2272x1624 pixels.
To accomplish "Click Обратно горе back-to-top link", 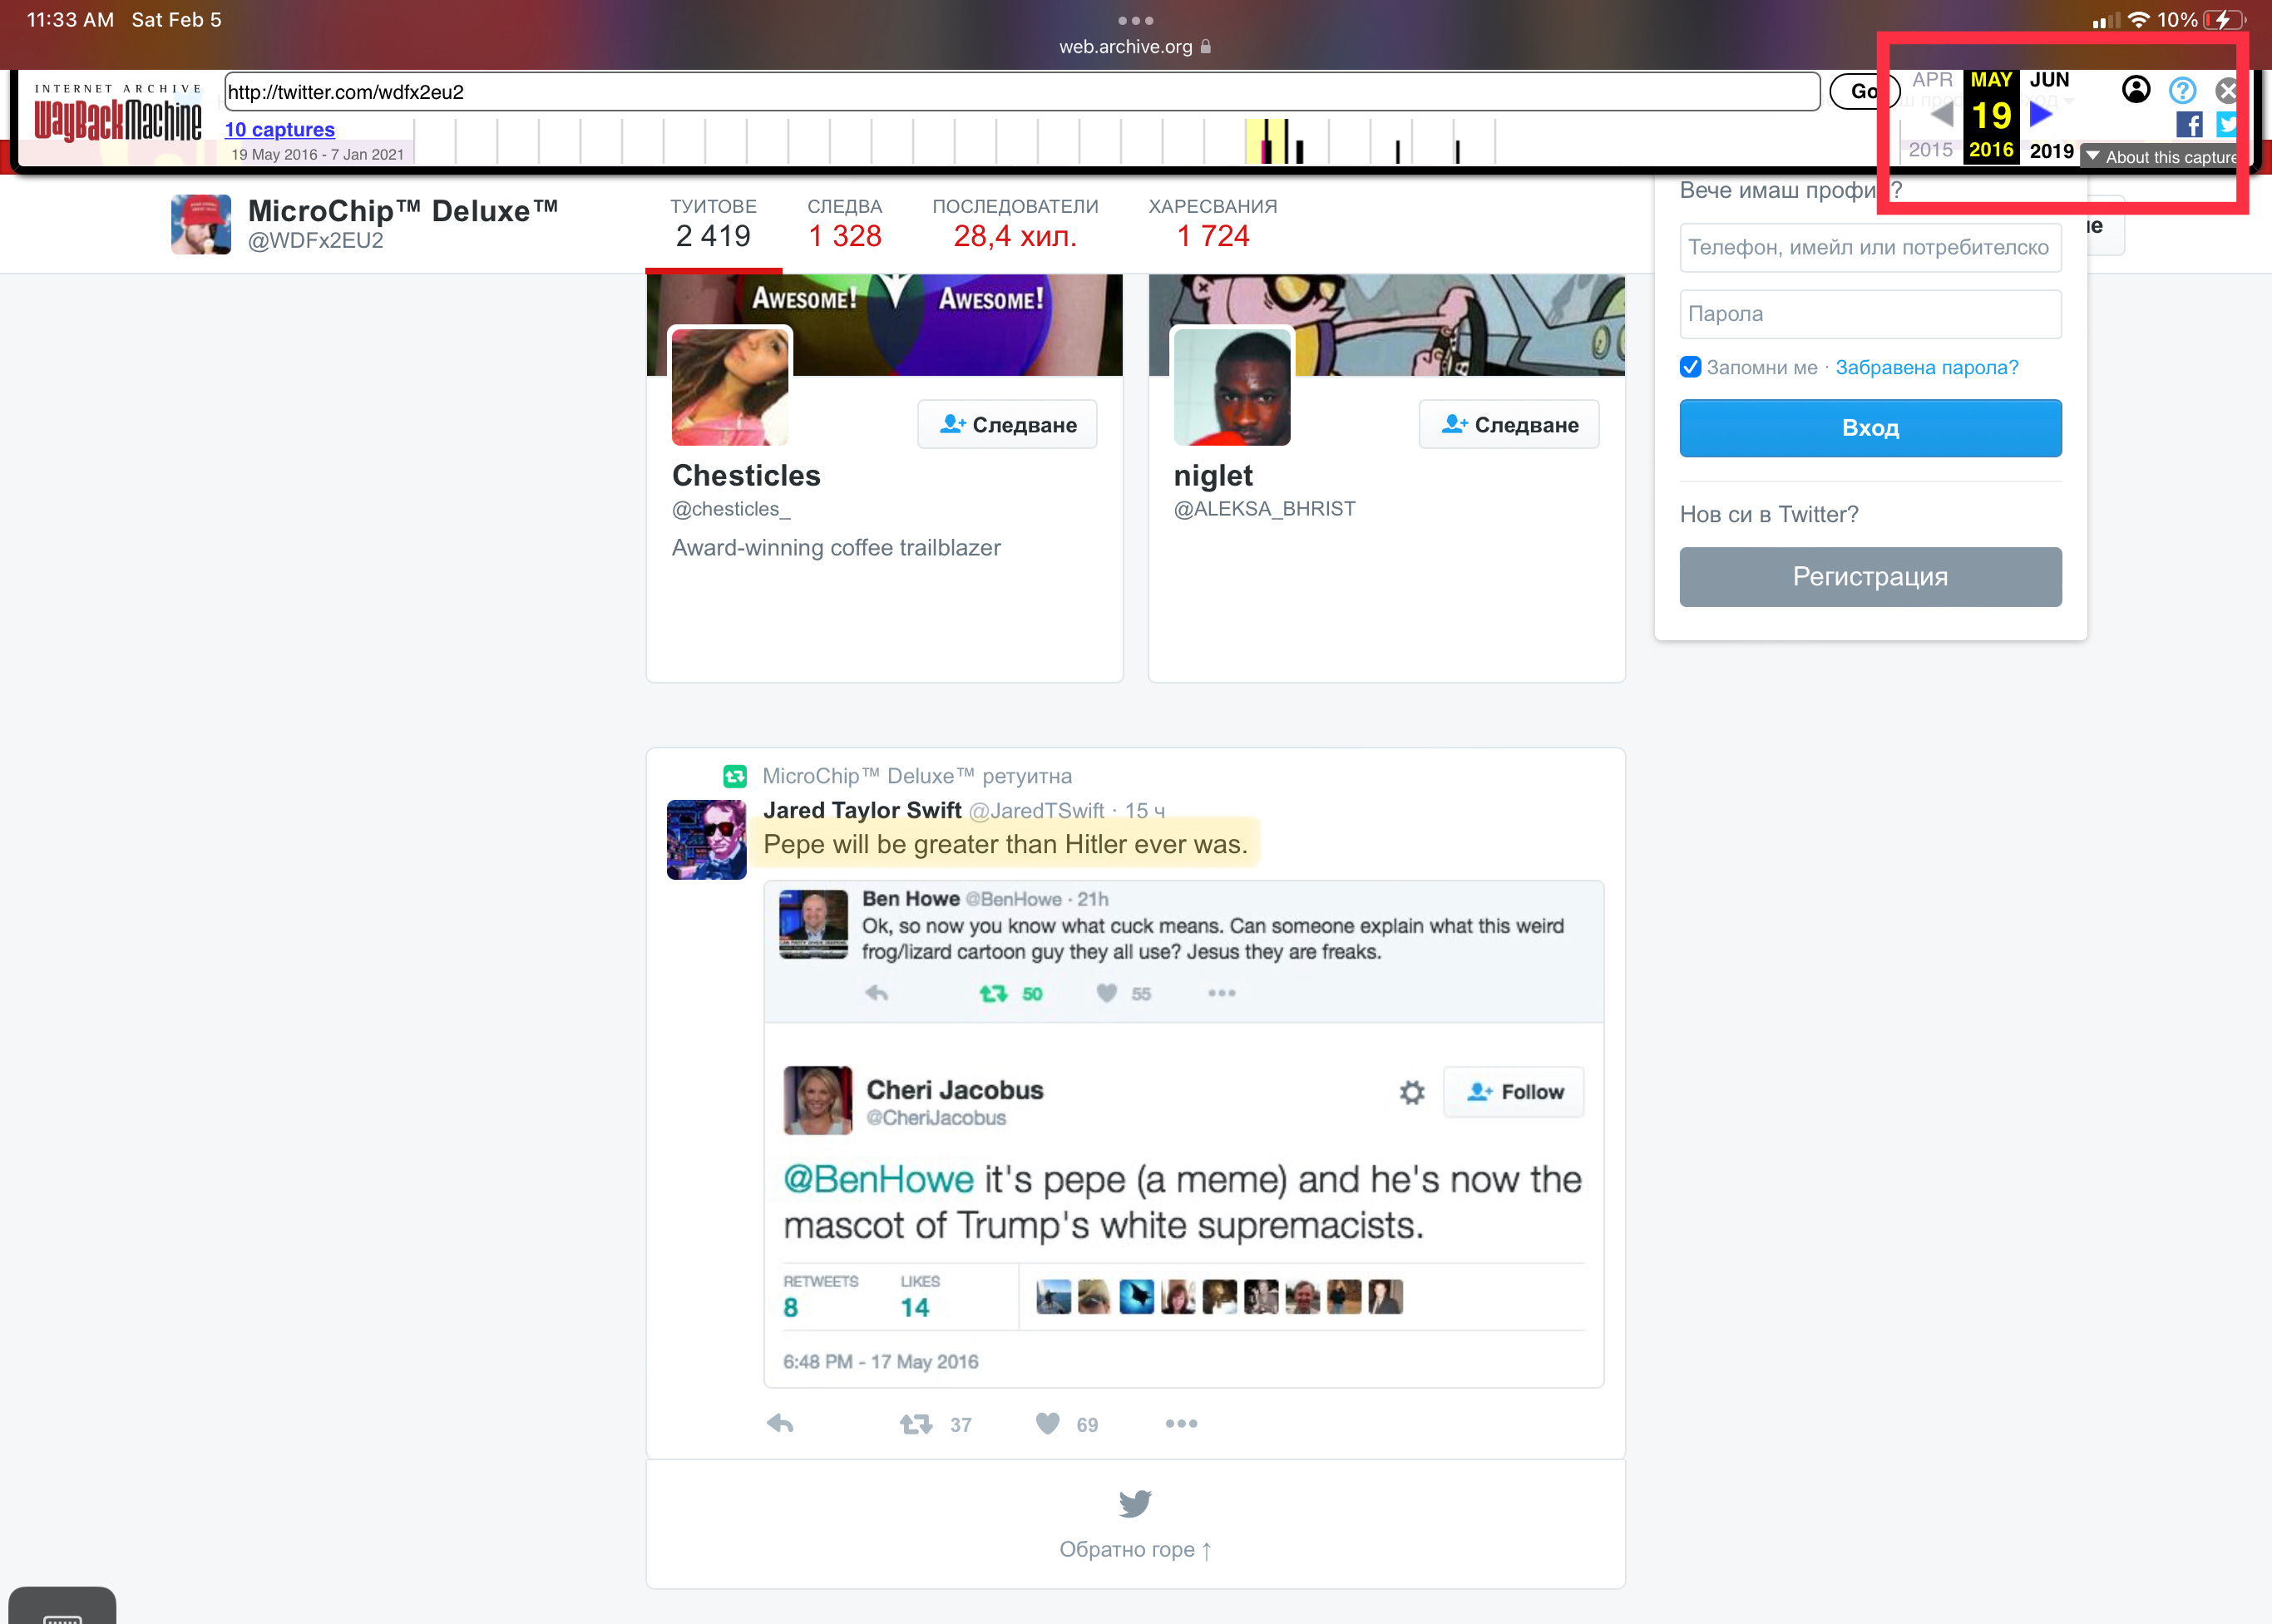I will coord(1135,1550).
